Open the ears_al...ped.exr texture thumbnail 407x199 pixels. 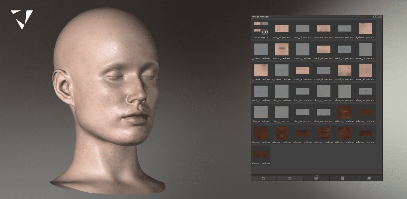(282, 28)
